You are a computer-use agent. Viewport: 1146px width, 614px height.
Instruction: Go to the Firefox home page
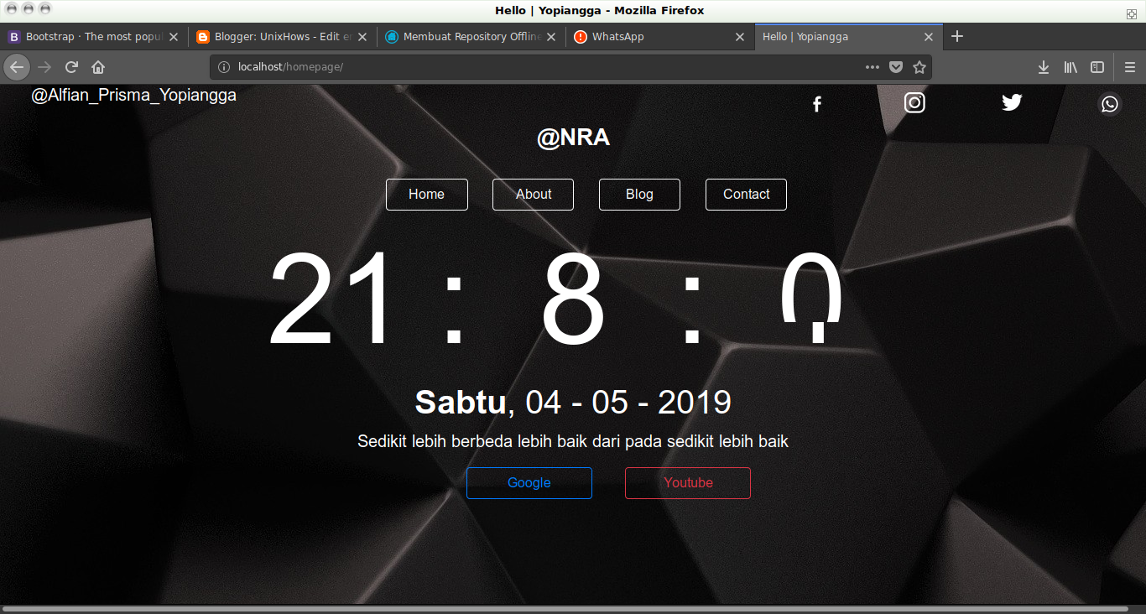[x=98, y=67]
